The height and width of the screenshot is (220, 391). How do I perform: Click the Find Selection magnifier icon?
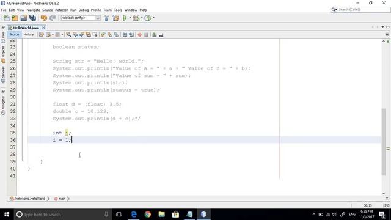click(68, 35)
